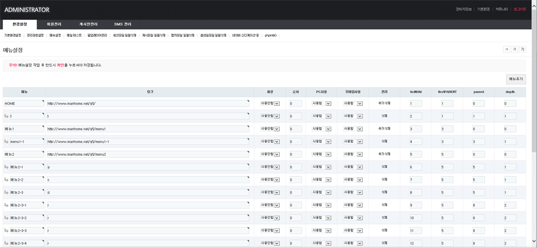Click the ADMINISTRATOR logo
The image size is (537, 248).
point(27,10)
